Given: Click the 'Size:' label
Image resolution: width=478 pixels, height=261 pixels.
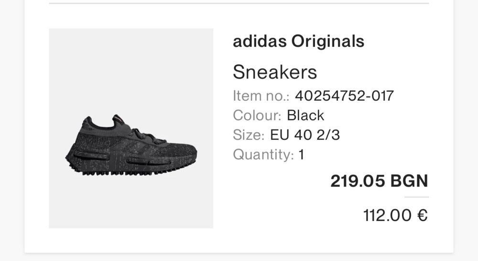Looking at the screenshot, I should coord(249,135).
